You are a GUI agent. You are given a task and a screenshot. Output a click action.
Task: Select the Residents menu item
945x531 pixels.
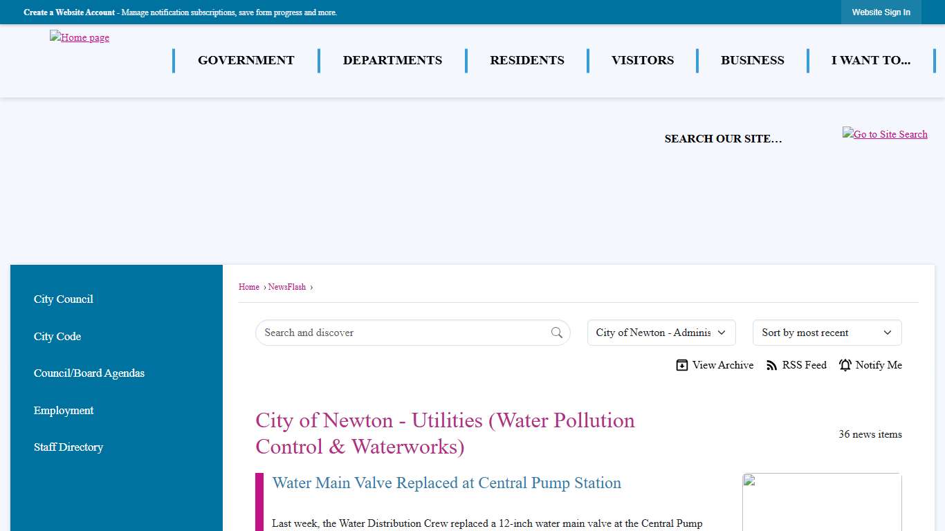point(526,60)
